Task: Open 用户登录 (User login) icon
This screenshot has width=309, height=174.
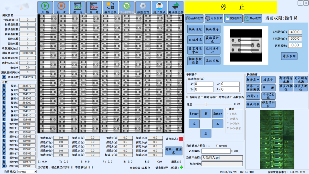Action: [x=159, y=7]
